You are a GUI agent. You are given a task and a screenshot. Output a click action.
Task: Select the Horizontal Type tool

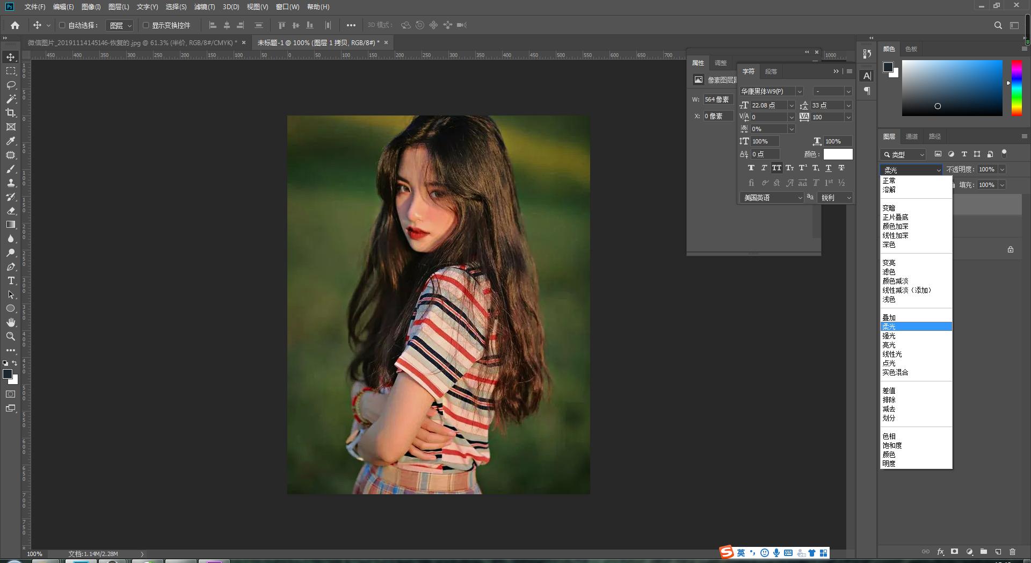pyautogui.click(x=11, y=281)
